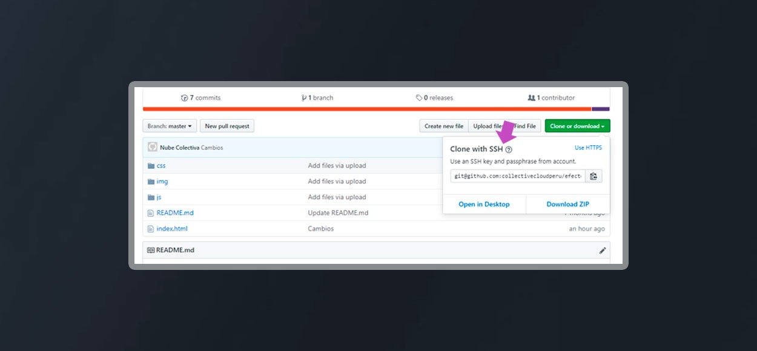
Task: Click the img folder icon
Action: click(151, 182)
